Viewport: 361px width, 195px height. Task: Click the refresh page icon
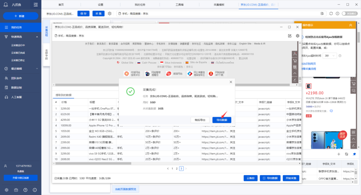(331, 14)
